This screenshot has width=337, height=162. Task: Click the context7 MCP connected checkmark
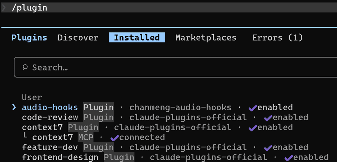(x=115, y=138)
